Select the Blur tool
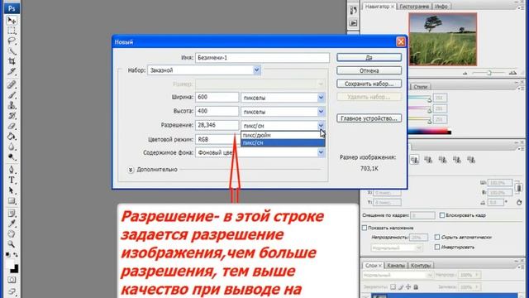 [x=12, y=147]
